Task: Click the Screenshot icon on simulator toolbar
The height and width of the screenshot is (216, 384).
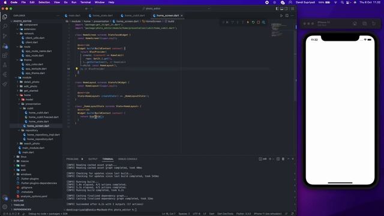Action: (364, 23)
